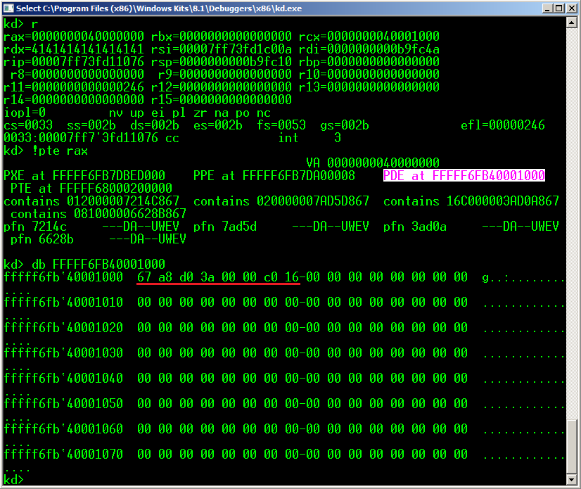Image resolution: width=581 pixels, height=489 pixels.
Task: Click the address fffff6fb'40001050 in dump
Action: (x=63, y=403)
